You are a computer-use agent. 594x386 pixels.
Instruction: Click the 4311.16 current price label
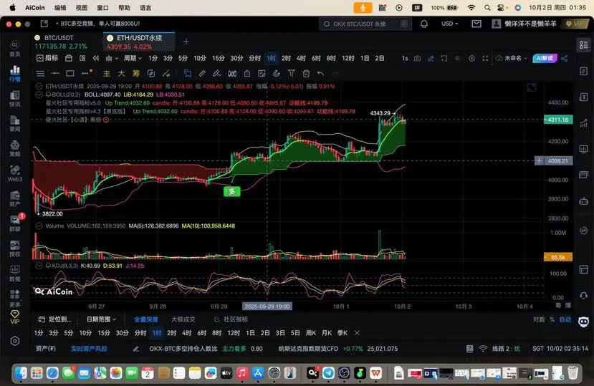[x=558, y=120]
